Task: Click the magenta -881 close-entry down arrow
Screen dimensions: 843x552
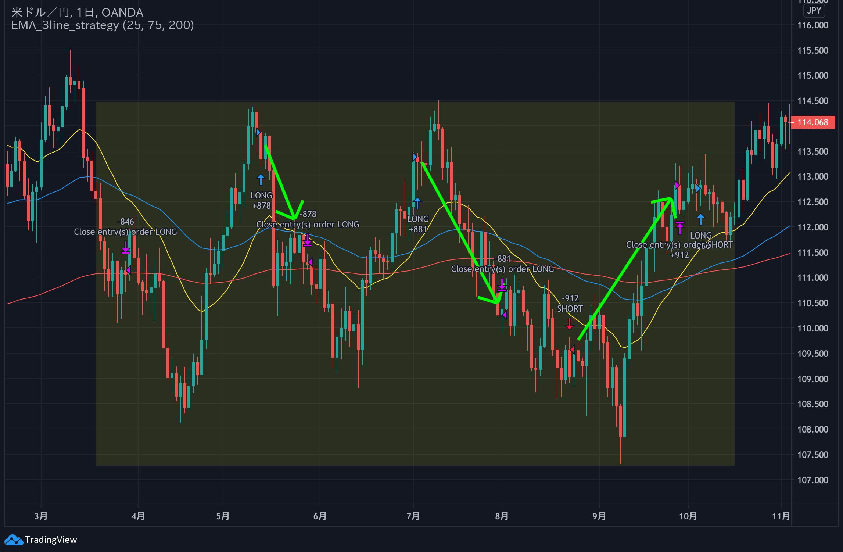Action: point(502,285)
